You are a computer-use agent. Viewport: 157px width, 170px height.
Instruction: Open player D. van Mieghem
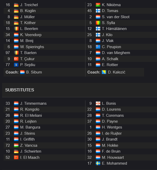pyautogui.click(x=116, y=53)
